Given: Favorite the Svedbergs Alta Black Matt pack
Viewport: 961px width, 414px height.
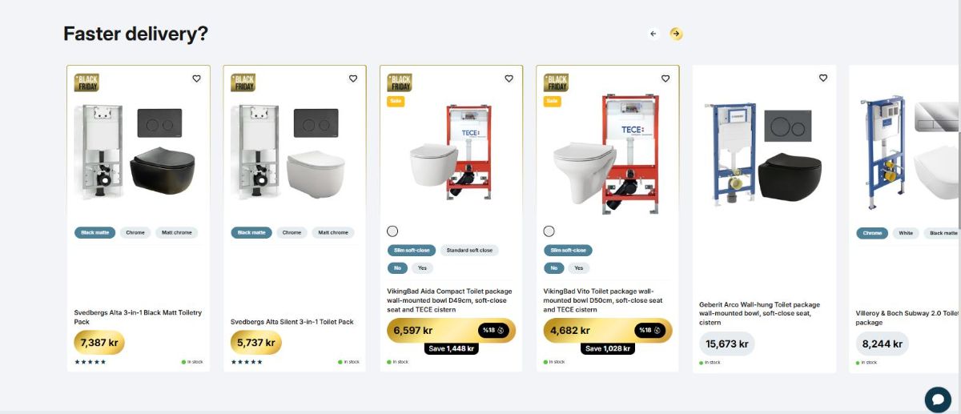Looking at the screenshot, I should 196,78.
